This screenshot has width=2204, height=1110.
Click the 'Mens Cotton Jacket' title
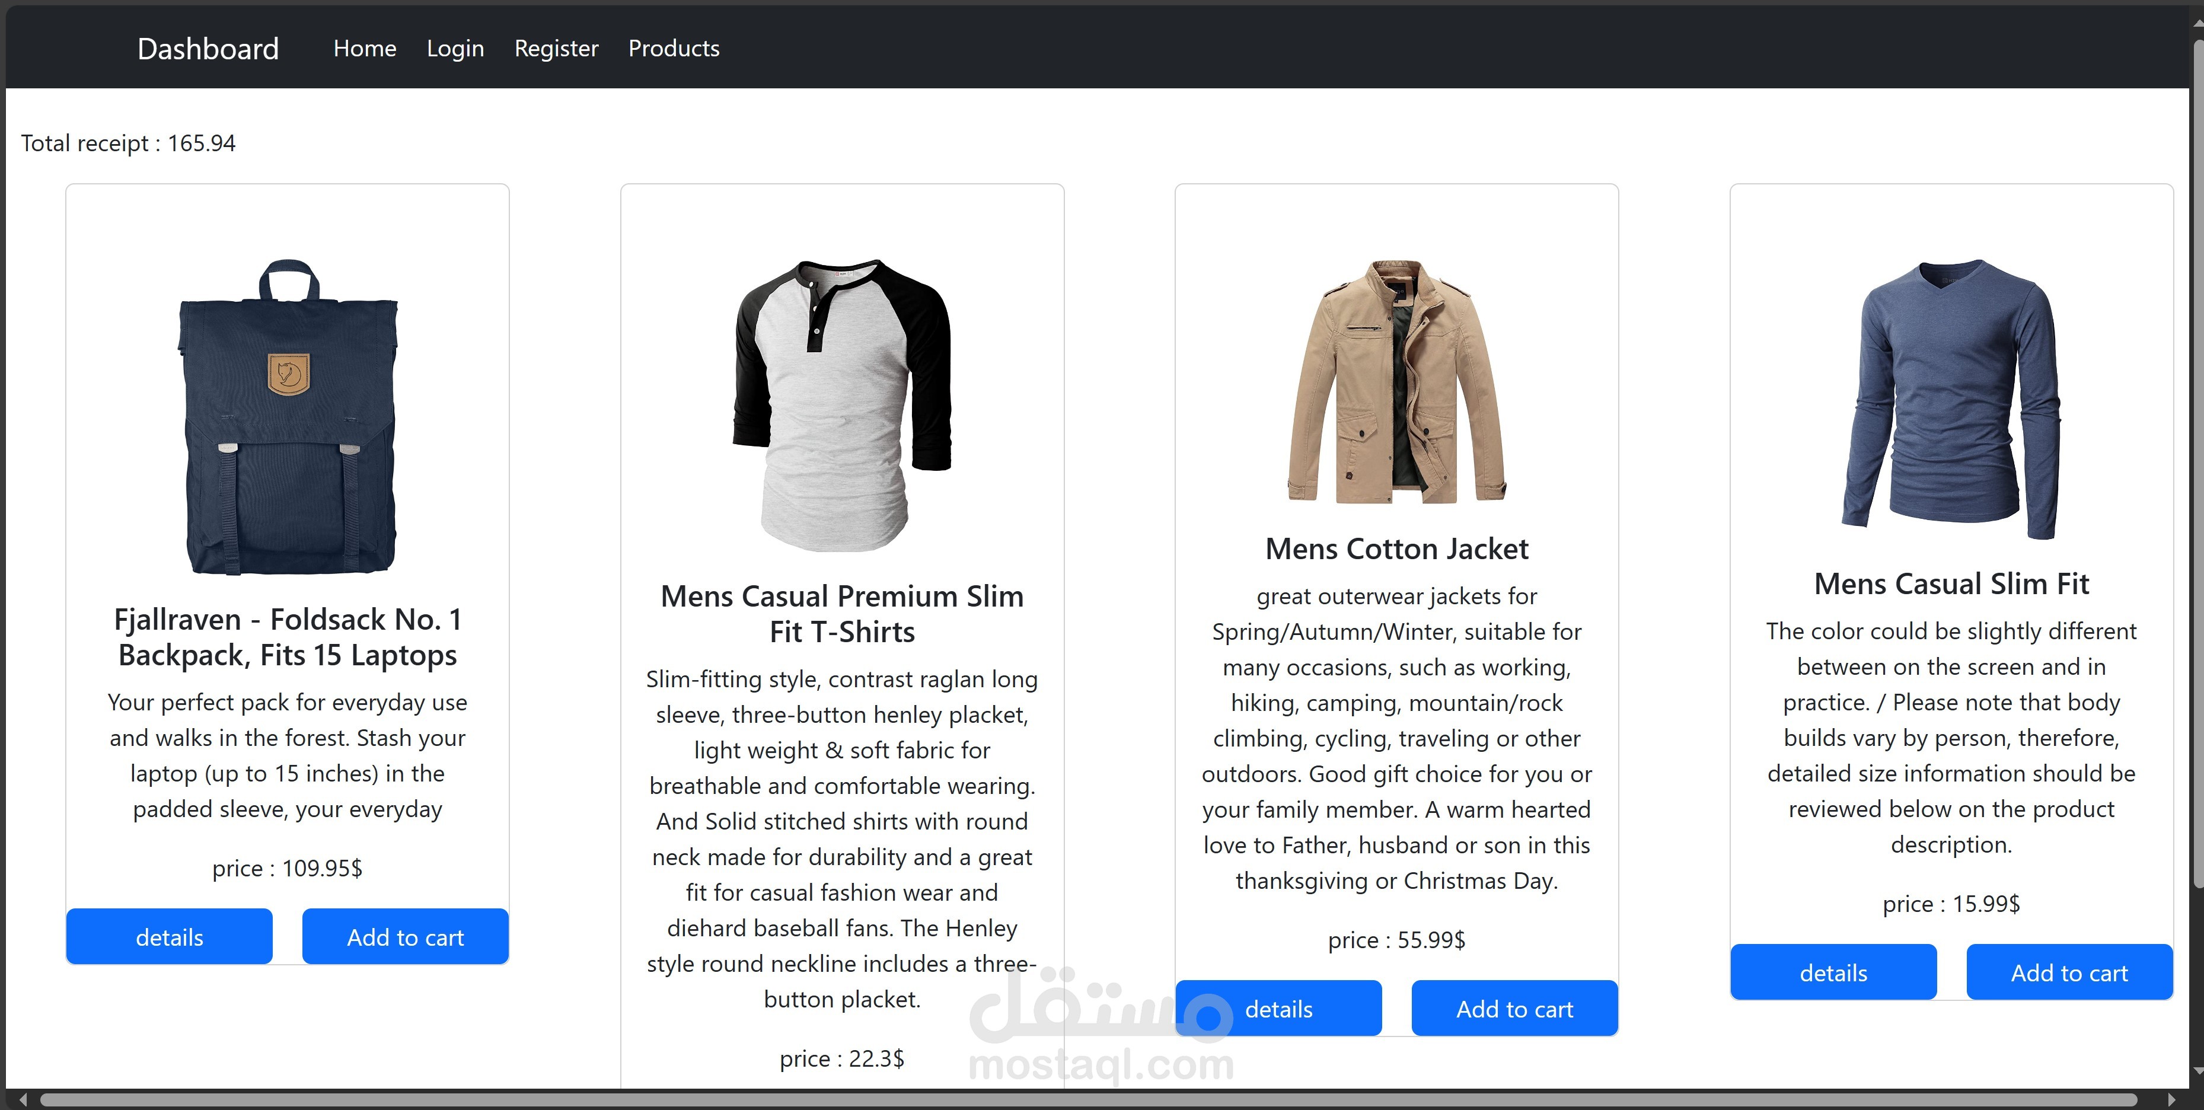click(x=1397, y=548)
